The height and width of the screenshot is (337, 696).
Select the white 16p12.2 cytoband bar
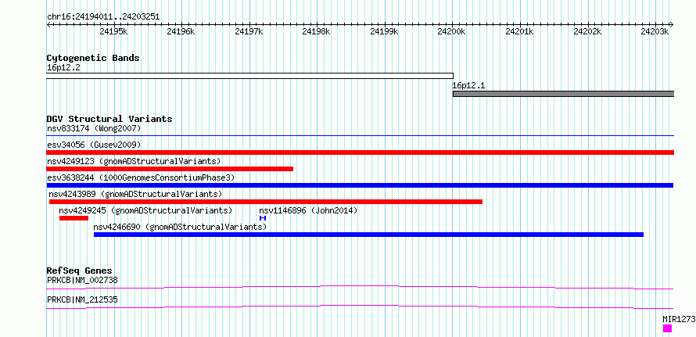point(250,76)
